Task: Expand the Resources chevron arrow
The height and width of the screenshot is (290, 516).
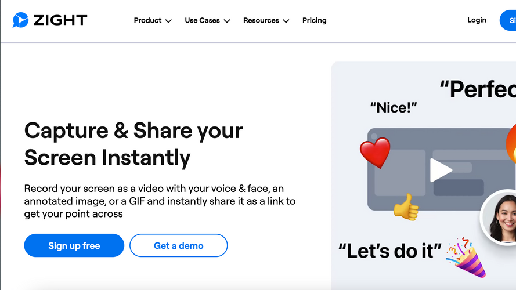Action: tap(286, 21)
